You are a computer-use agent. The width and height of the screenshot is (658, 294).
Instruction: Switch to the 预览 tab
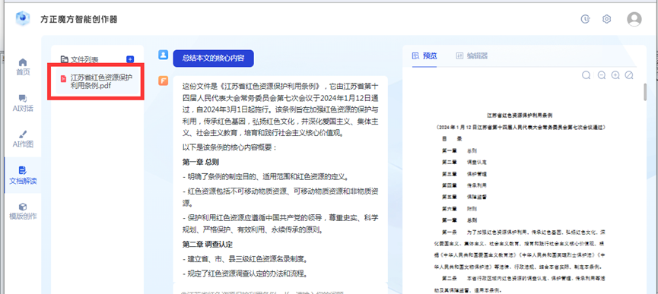tap(424, 56)
